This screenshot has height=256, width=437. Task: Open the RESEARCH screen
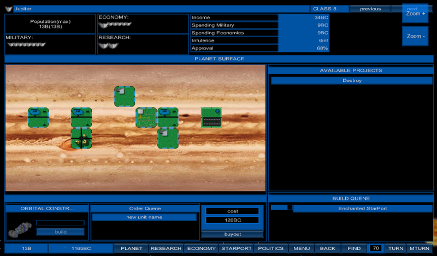click(166, 248)
